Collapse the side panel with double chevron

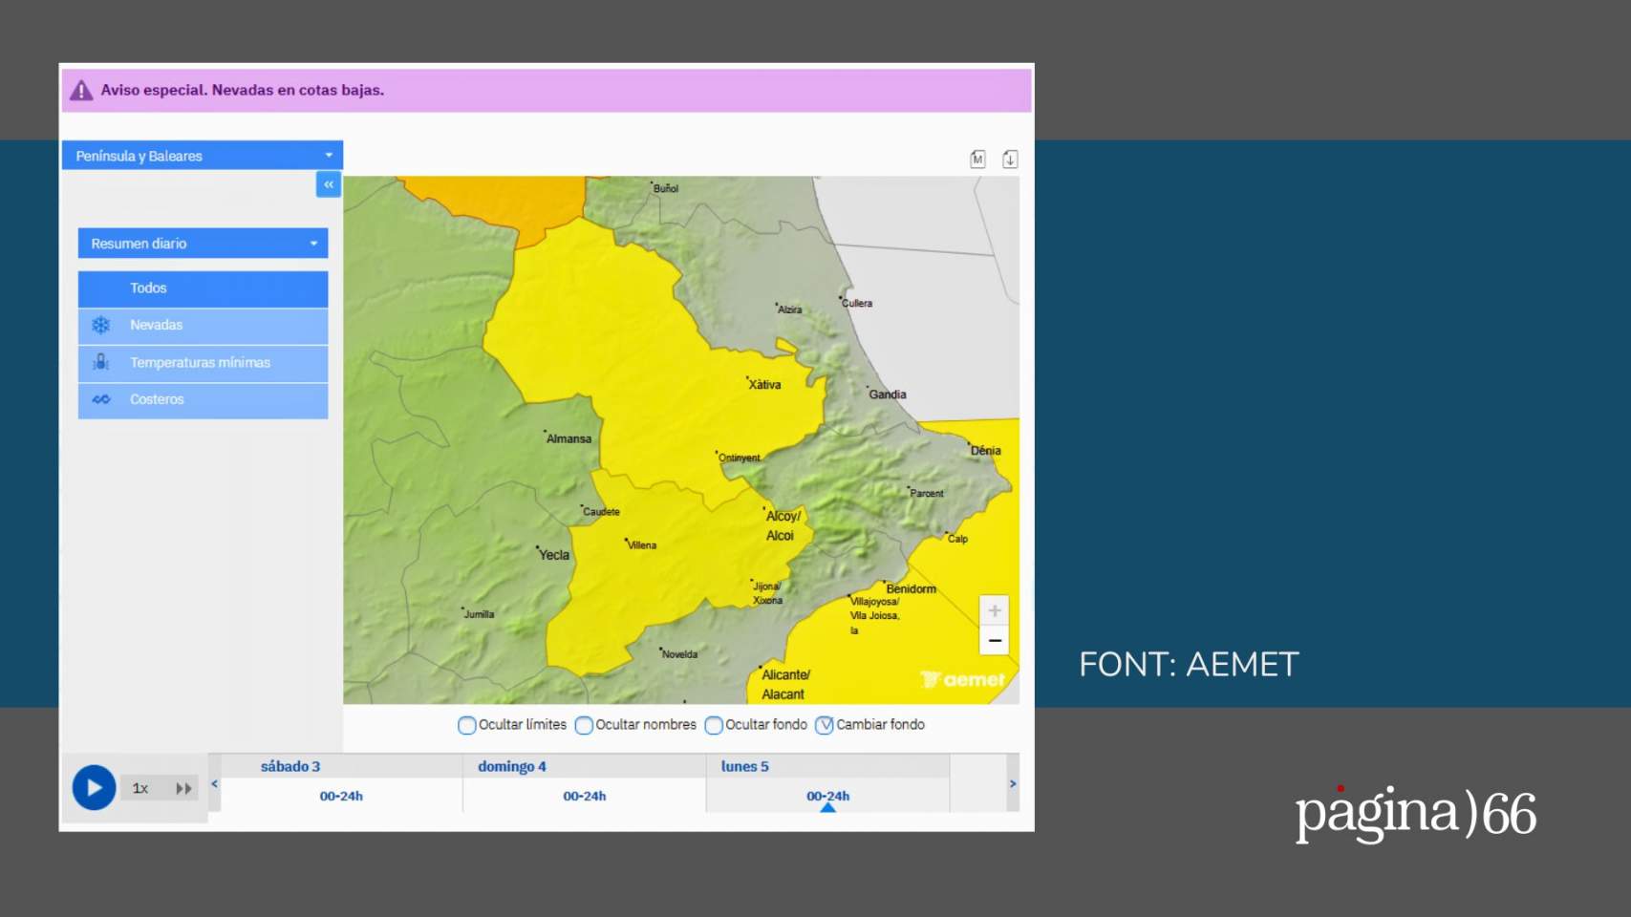(x=329, y=184)
